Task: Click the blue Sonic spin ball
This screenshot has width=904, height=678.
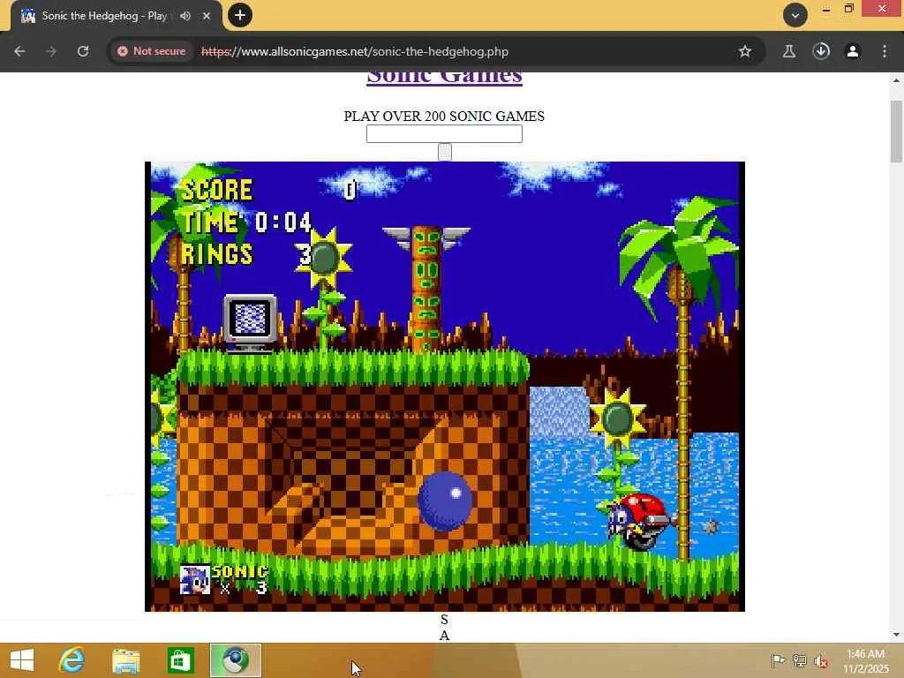Action: pos(445,501)
